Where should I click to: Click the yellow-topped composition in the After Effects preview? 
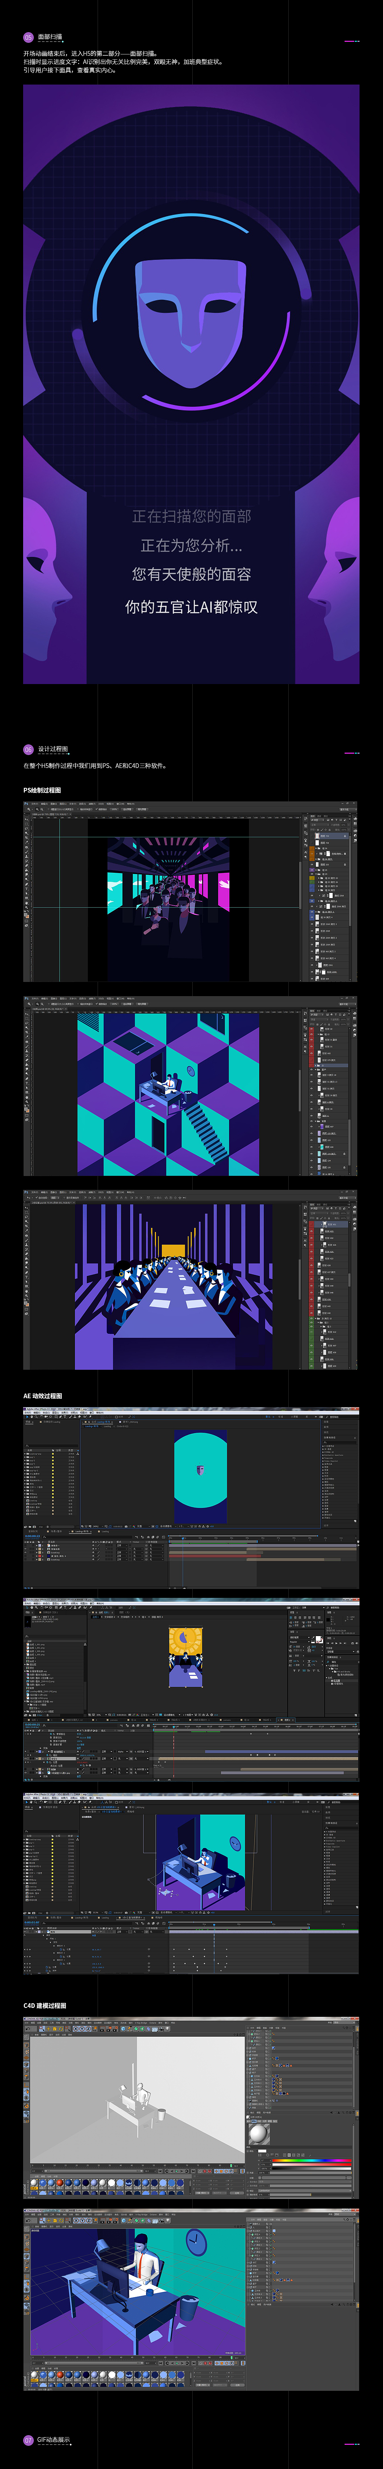click(186, 1657)
